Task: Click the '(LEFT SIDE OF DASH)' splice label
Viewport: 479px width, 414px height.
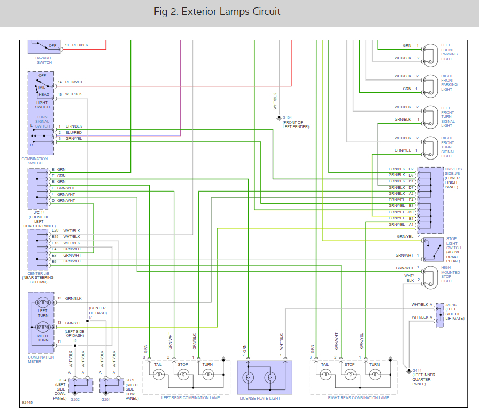Action: (74, 333)
